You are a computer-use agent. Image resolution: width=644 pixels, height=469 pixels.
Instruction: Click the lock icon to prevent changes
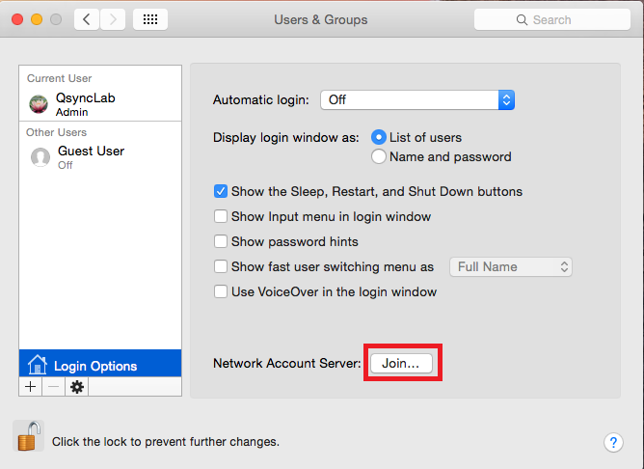28,436
